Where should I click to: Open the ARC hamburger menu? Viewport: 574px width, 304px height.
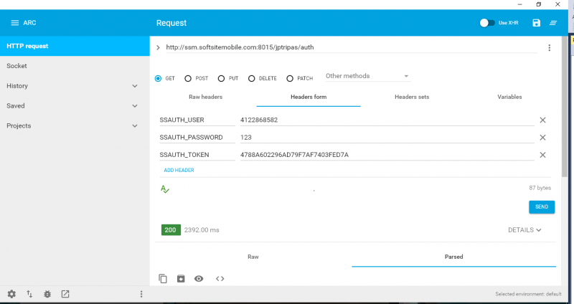tap(14, 23)
